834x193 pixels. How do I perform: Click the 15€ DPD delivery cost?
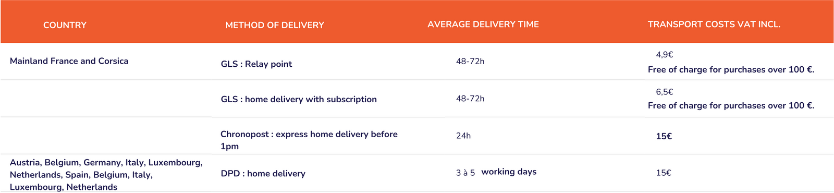pos(664,173)
